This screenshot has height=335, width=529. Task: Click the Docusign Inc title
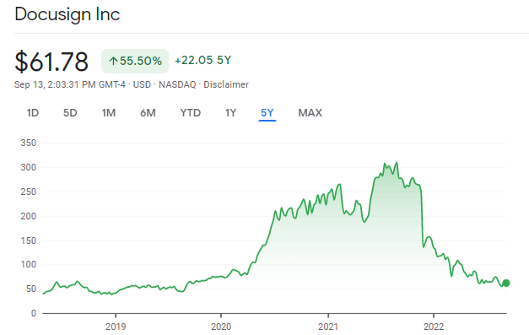tap(67, 14)
